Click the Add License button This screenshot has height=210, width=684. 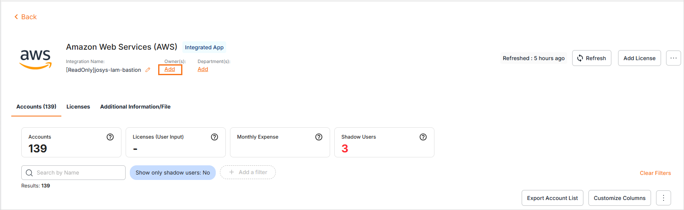click(639, 58)
